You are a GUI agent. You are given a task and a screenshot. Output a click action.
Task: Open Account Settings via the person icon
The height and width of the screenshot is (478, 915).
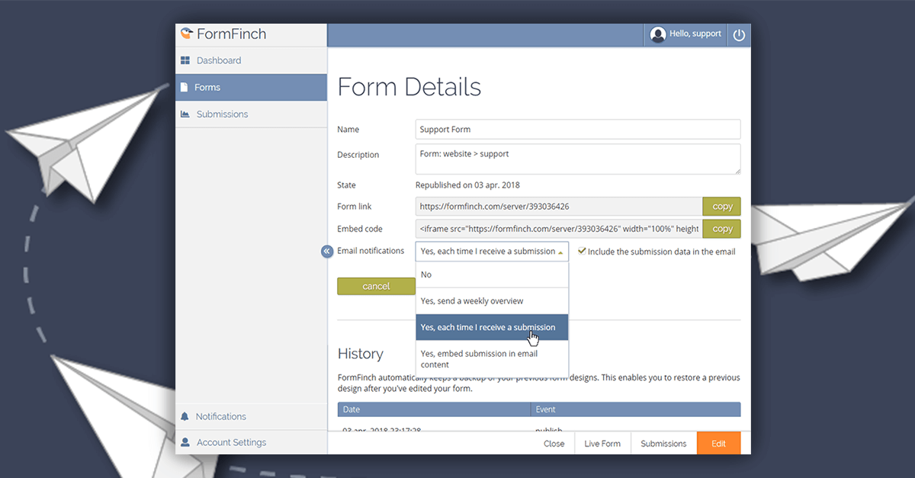(185, 442)
